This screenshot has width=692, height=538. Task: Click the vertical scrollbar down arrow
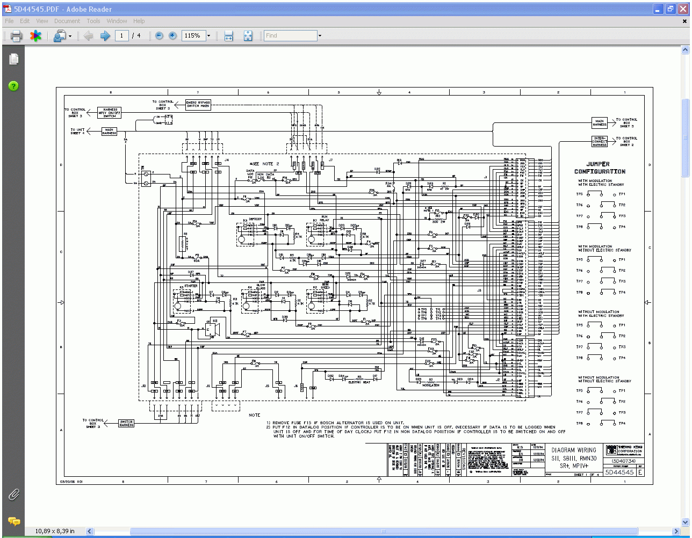[685, 522]
